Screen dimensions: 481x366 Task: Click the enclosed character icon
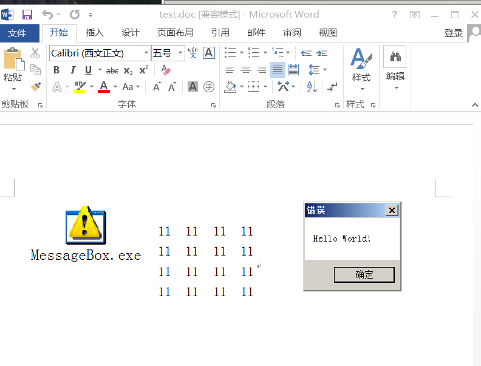(x=209, y=87)
